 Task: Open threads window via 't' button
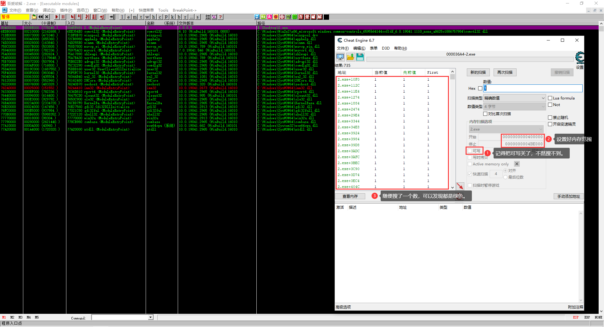coord(141,17)
